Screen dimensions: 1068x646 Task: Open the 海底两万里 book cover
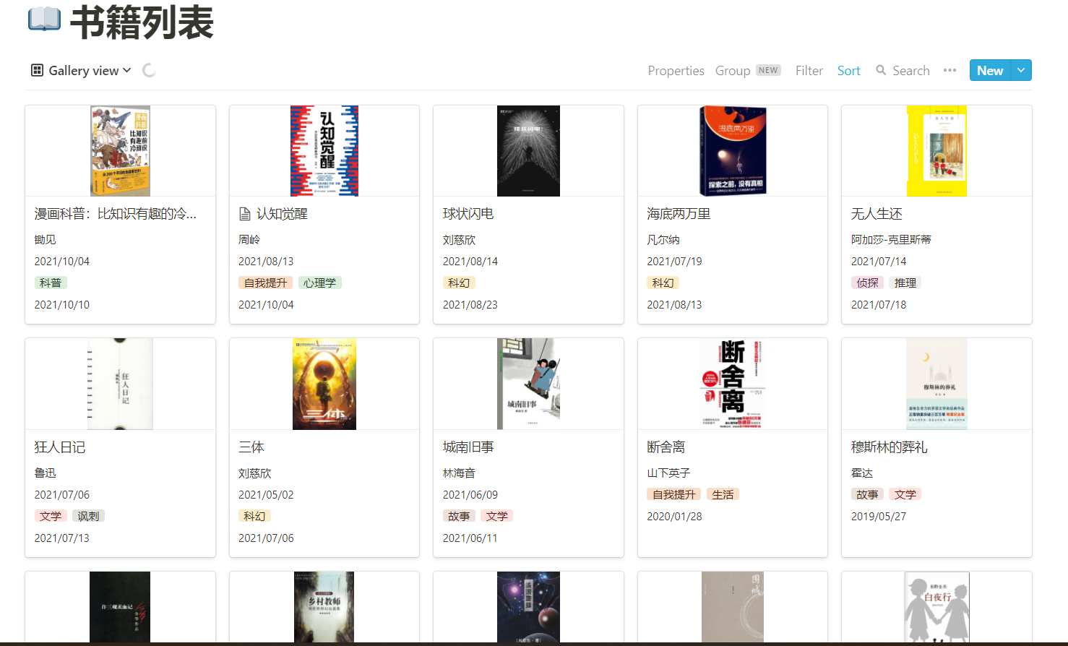(x=733, y=151)
